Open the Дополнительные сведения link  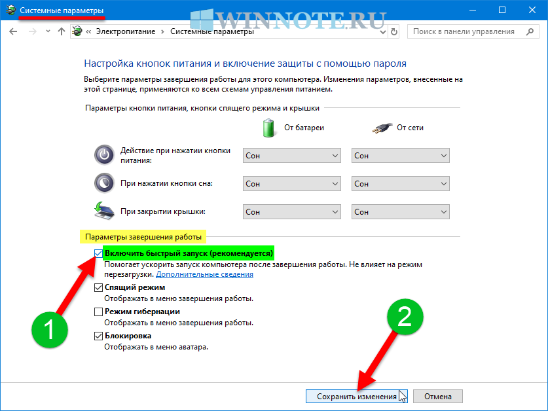[204, 274]
